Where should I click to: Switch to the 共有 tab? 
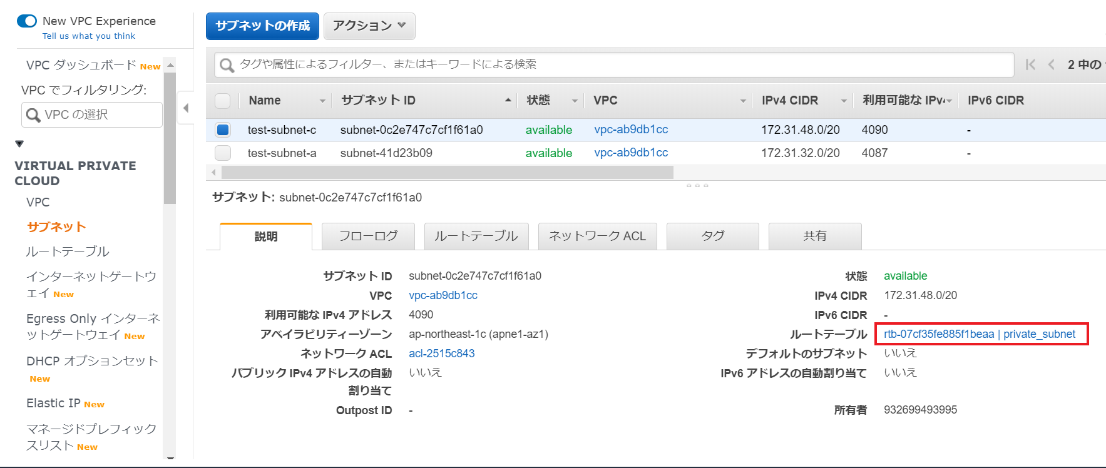[815, 237]
